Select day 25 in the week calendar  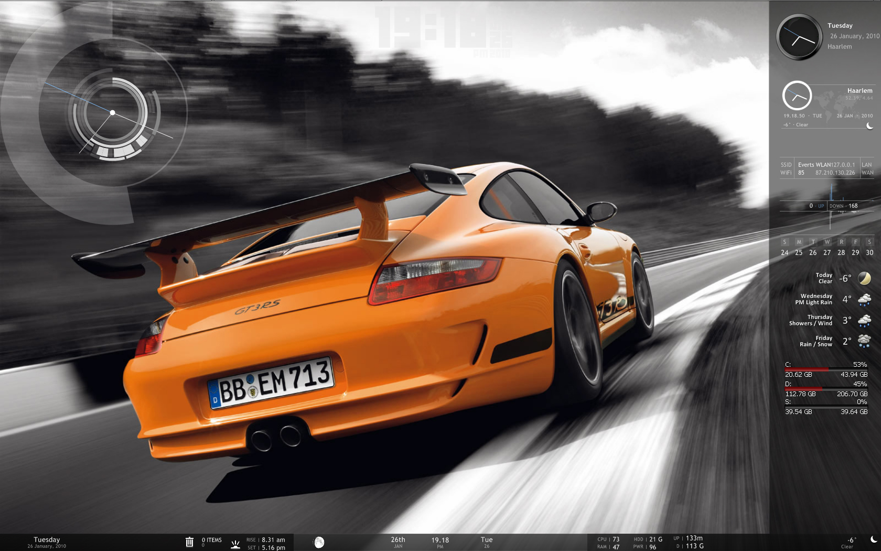[799, 252]
